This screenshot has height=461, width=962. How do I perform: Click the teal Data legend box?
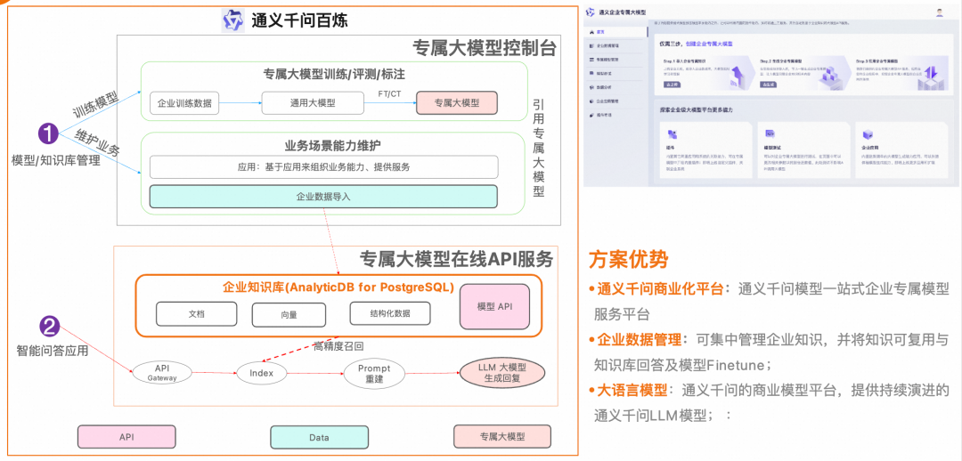click(x=319, y=437)
